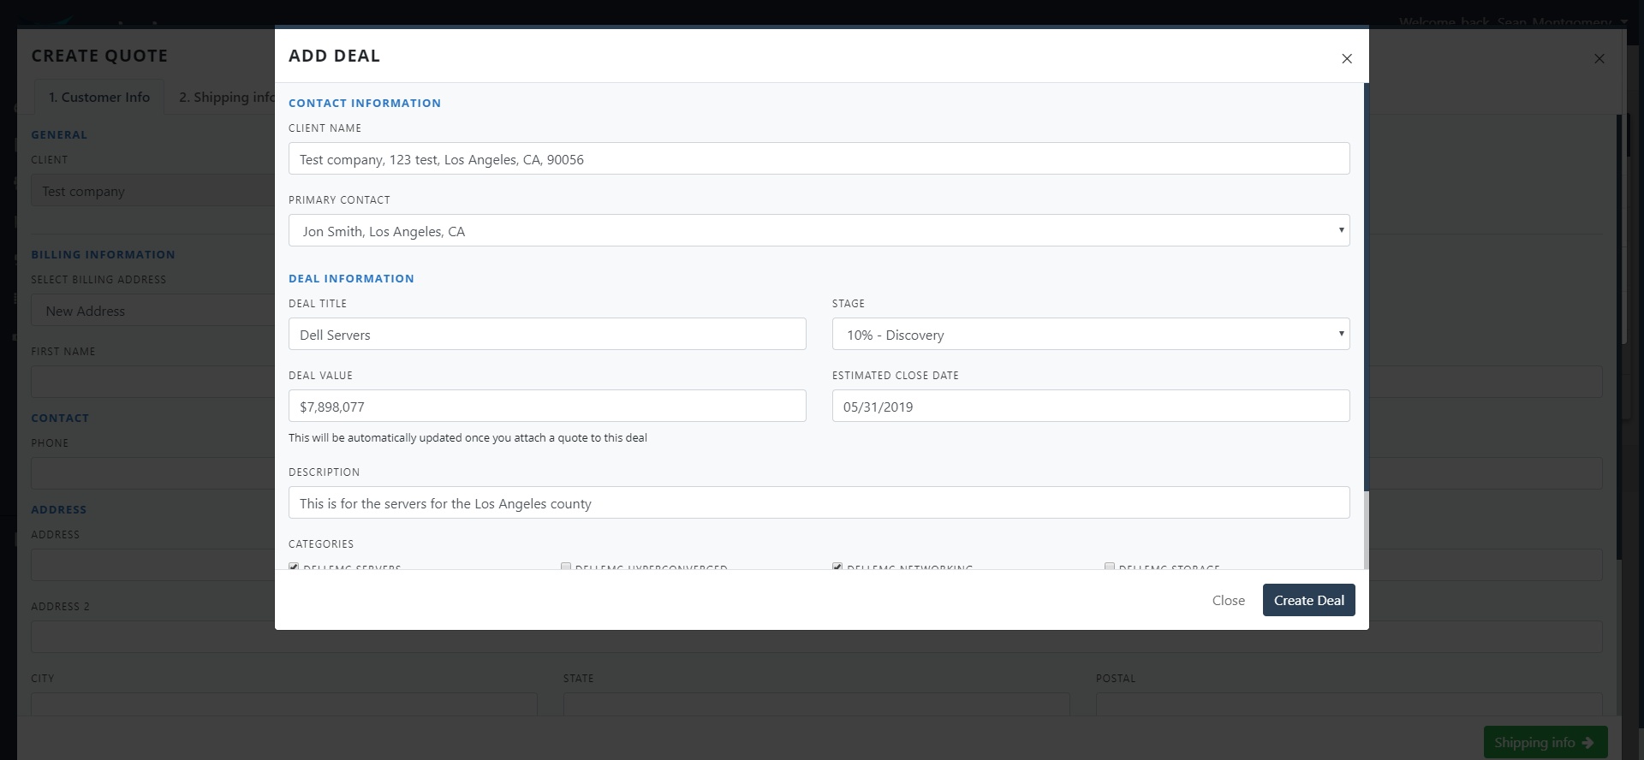The height and width of the screenshot is (760, 1644).
Task: Open the Select Billing Address dropdown showing New Address
Action: 152,310
